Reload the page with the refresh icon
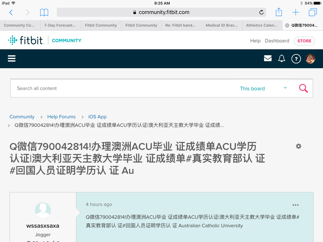The width and height of the screenshot is (323, 242). click(x=262, y=12)
